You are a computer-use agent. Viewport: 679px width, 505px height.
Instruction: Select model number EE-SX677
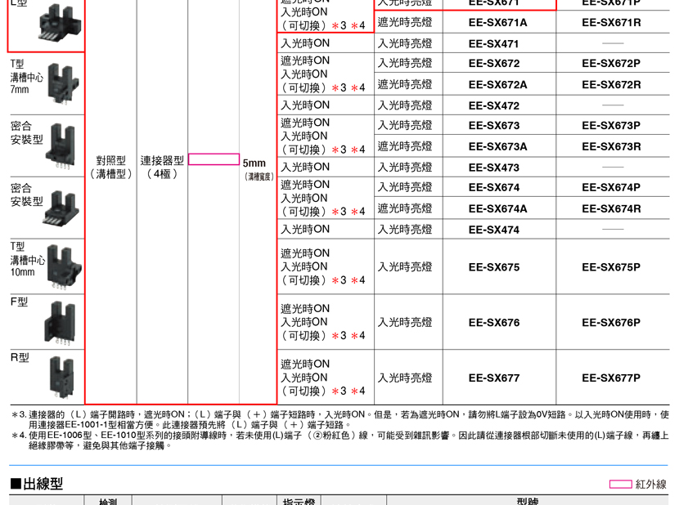(493, 378)
